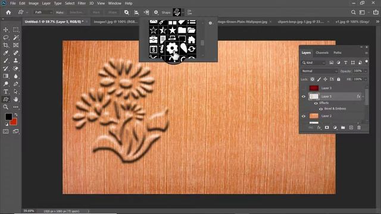
Task: Open the Shape picker dropdown arrow
Action: click(x=183, y=12)
